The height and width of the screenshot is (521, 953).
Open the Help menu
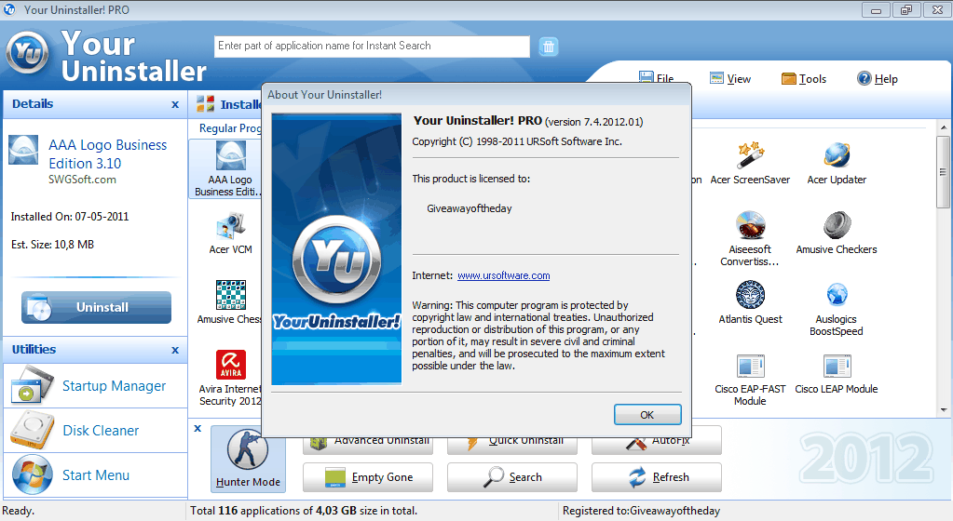pyautogui.click(x=877, y=78)
